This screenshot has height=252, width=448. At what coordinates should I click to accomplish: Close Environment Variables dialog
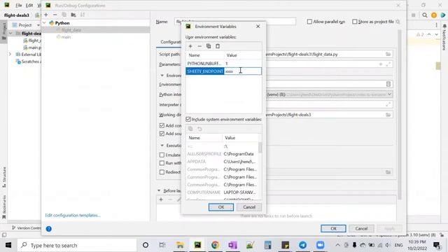pos(258,27)
